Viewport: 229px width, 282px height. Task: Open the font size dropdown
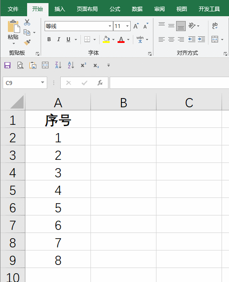pyautogui.click(x=127, y=26)
